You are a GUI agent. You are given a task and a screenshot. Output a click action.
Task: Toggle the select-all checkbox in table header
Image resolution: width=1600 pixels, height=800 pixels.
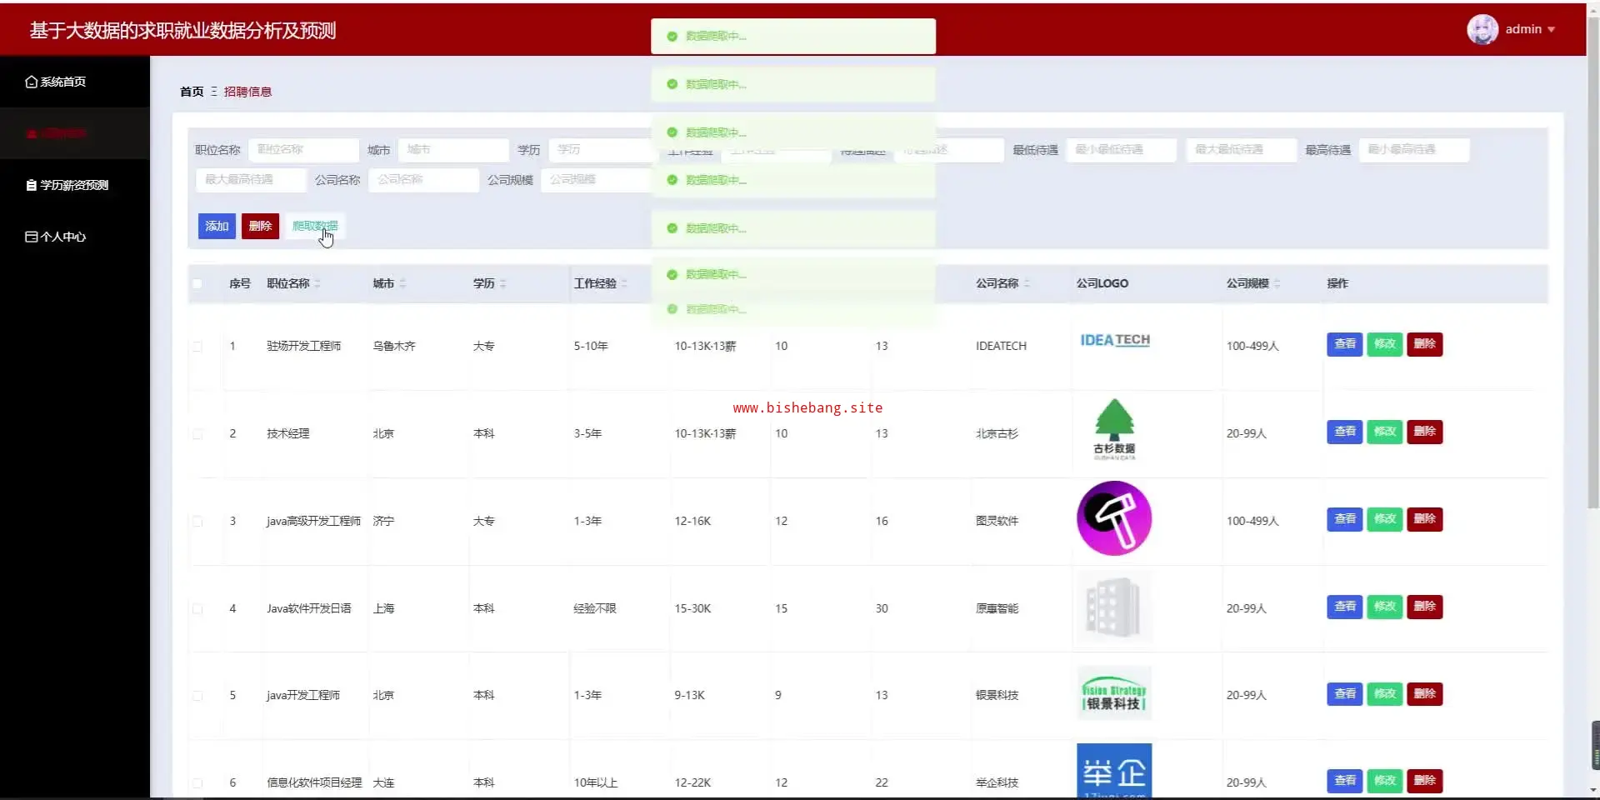tap(197, 283)
